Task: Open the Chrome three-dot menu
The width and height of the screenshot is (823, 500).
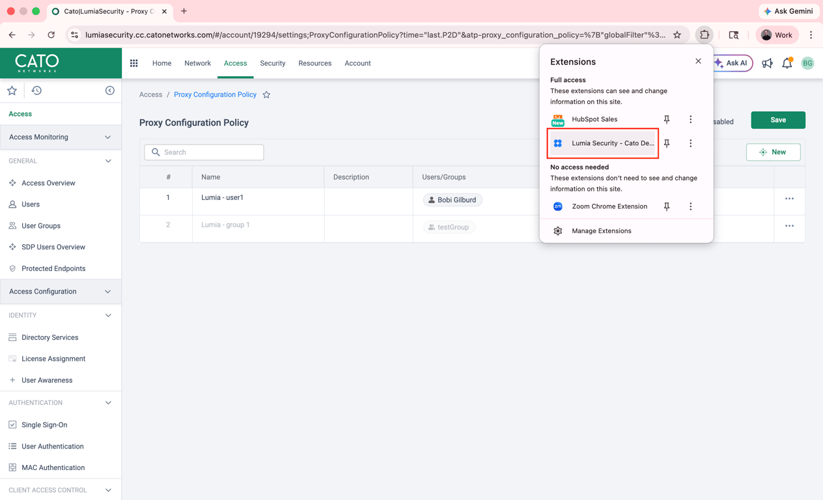Action: (x=811, y=35)
